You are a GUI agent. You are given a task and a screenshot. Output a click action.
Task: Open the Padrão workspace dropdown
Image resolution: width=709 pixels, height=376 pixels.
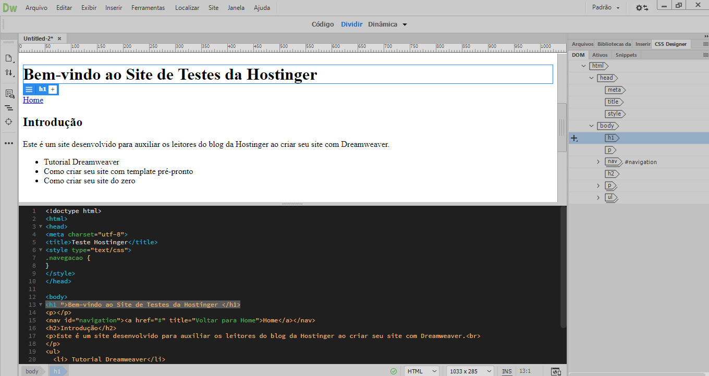coord(606,8)
